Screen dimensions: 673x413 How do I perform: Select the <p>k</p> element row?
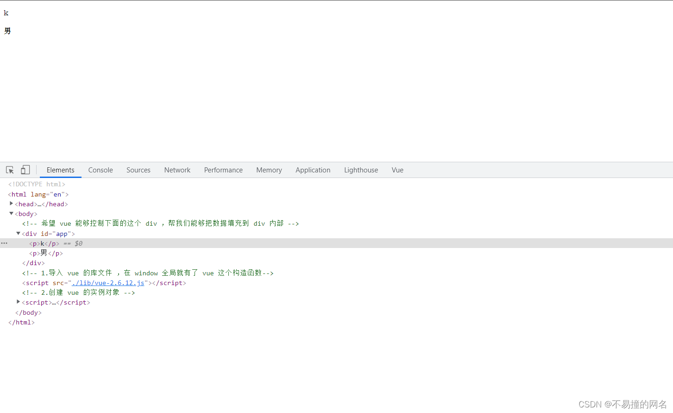tap(336, 243)
